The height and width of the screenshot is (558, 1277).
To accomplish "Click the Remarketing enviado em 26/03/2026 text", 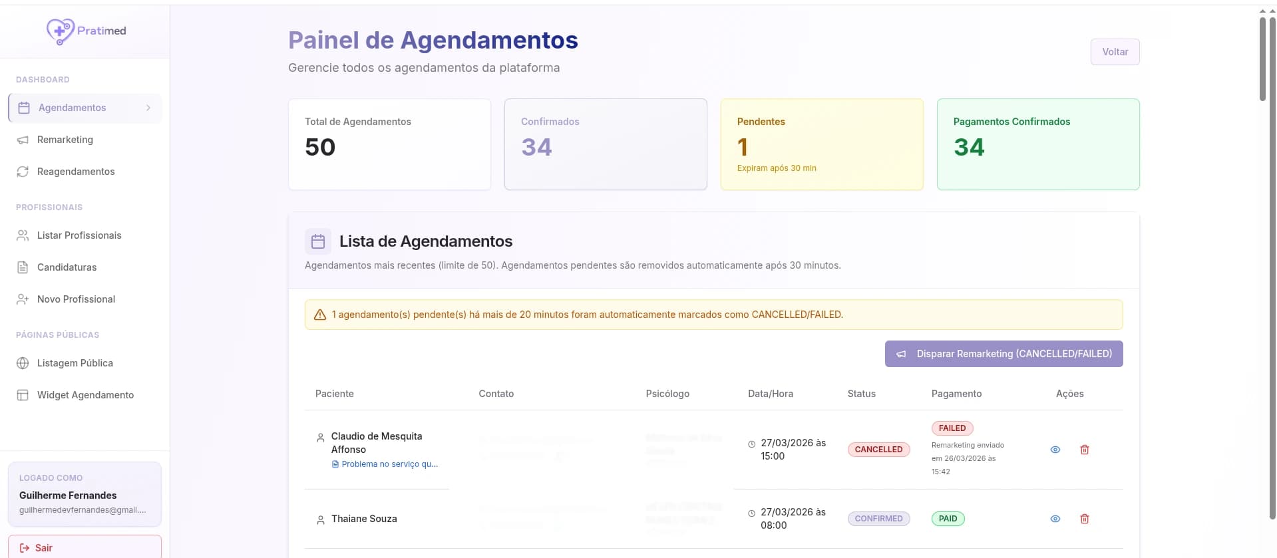I will point(968,458).
